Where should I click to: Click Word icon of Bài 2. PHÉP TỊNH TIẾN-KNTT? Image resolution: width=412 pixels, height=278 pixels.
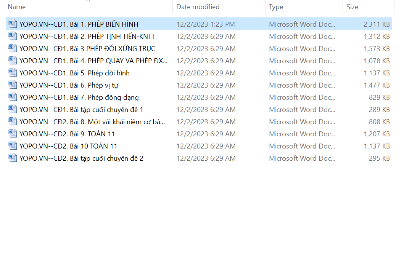point(13,36)
